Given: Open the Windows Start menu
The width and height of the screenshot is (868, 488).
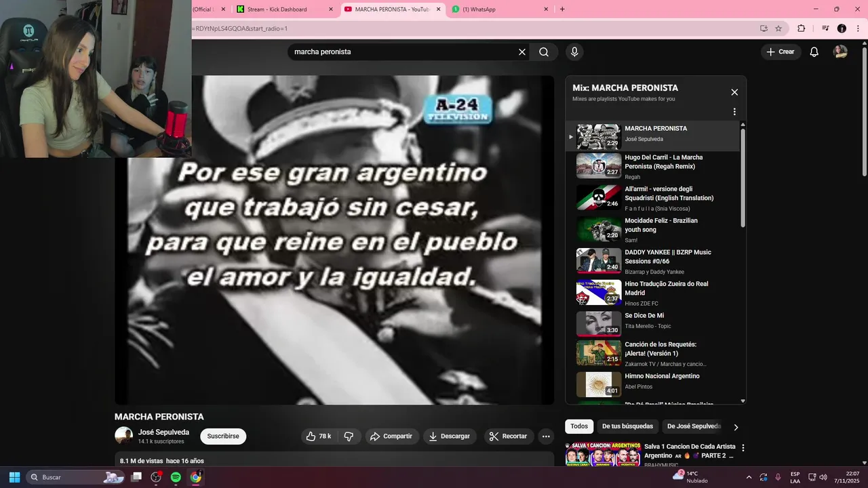Looking at the screenshot, I should tap(14, 477).
